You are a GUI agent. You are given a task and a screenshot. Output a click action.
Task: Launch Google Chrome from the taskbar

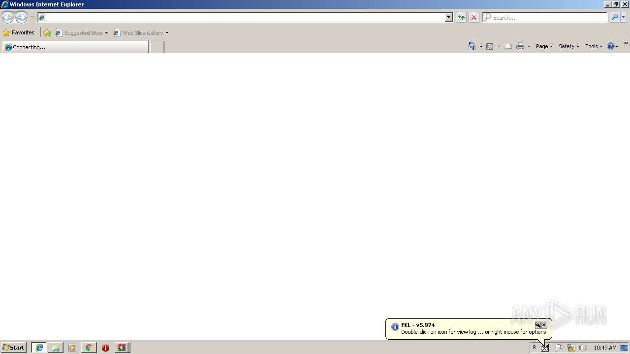[89, 348]
